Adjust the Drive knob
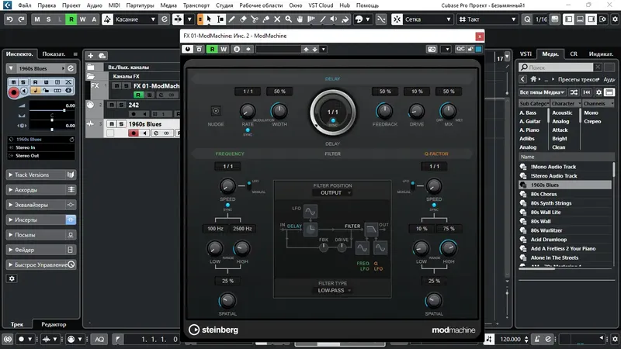 point(416,111)
